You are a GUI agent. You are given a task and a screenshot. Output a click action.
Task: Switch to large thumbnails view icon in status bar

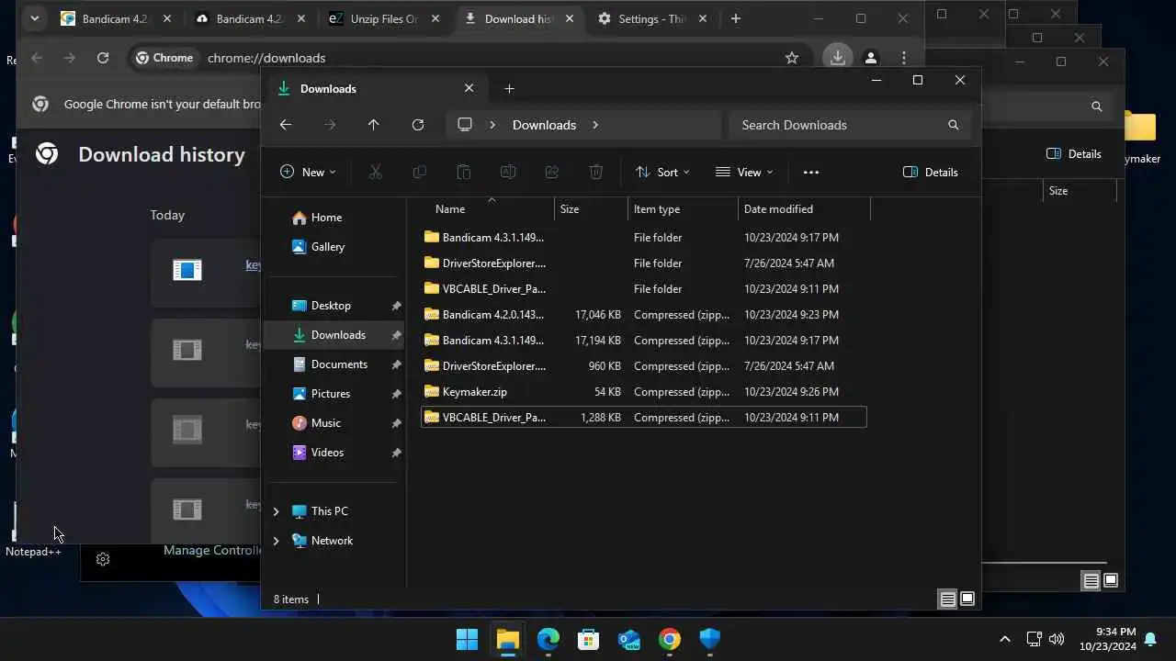click(967, 599)
